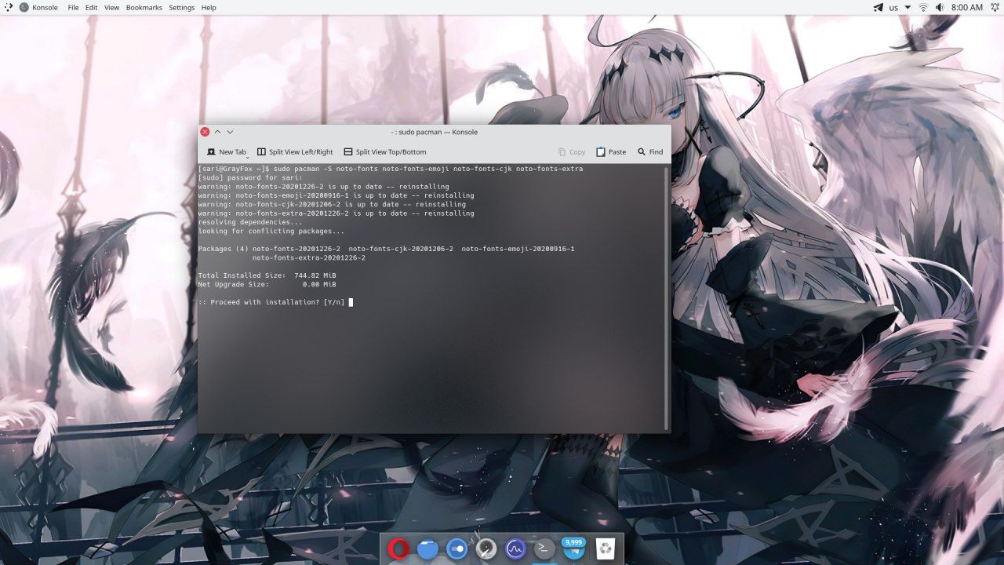Viewport: 1004px width, 565px height.
Task: Click the terminal dock icon
Action: 544,549
